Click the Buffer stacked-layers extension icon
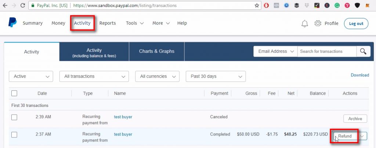 pos(297,6)
